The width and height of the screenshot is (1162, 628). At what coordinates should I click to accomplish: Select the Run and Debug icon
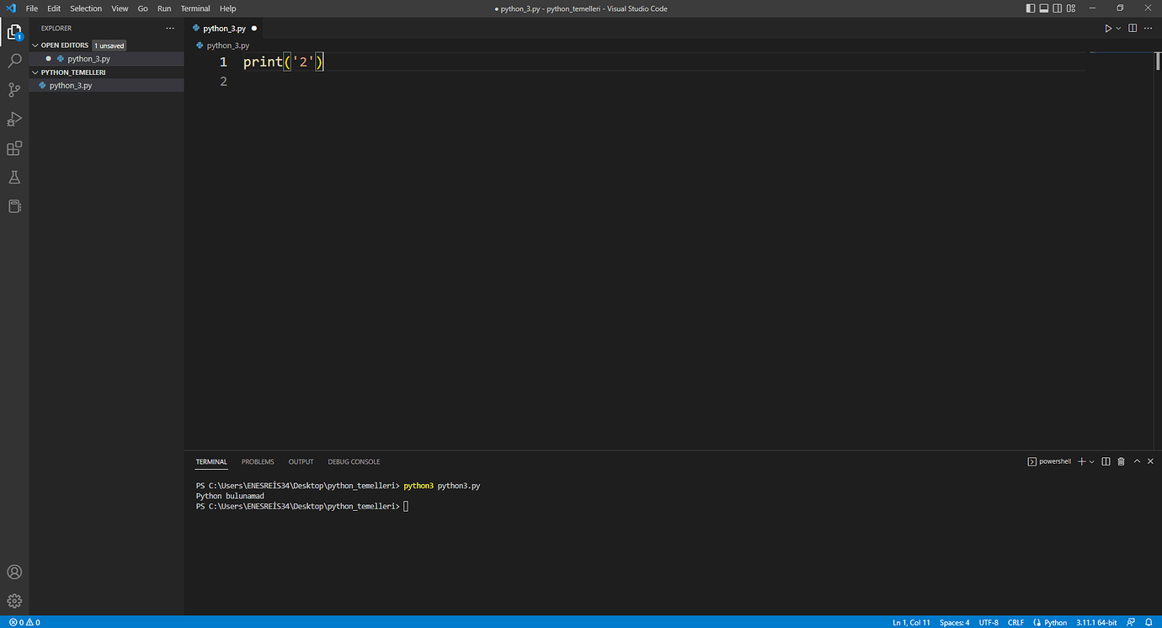pos(13,119)
